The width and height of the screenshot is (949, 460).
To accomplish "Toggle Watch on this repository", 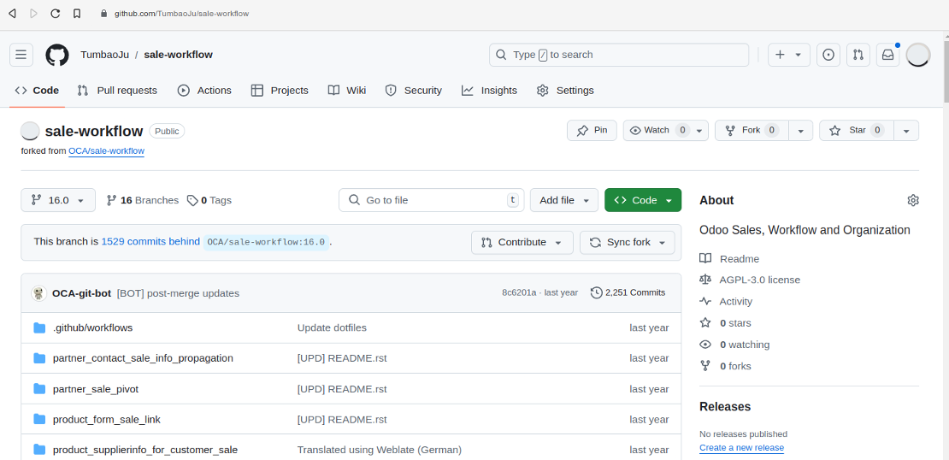I will 657,131.
